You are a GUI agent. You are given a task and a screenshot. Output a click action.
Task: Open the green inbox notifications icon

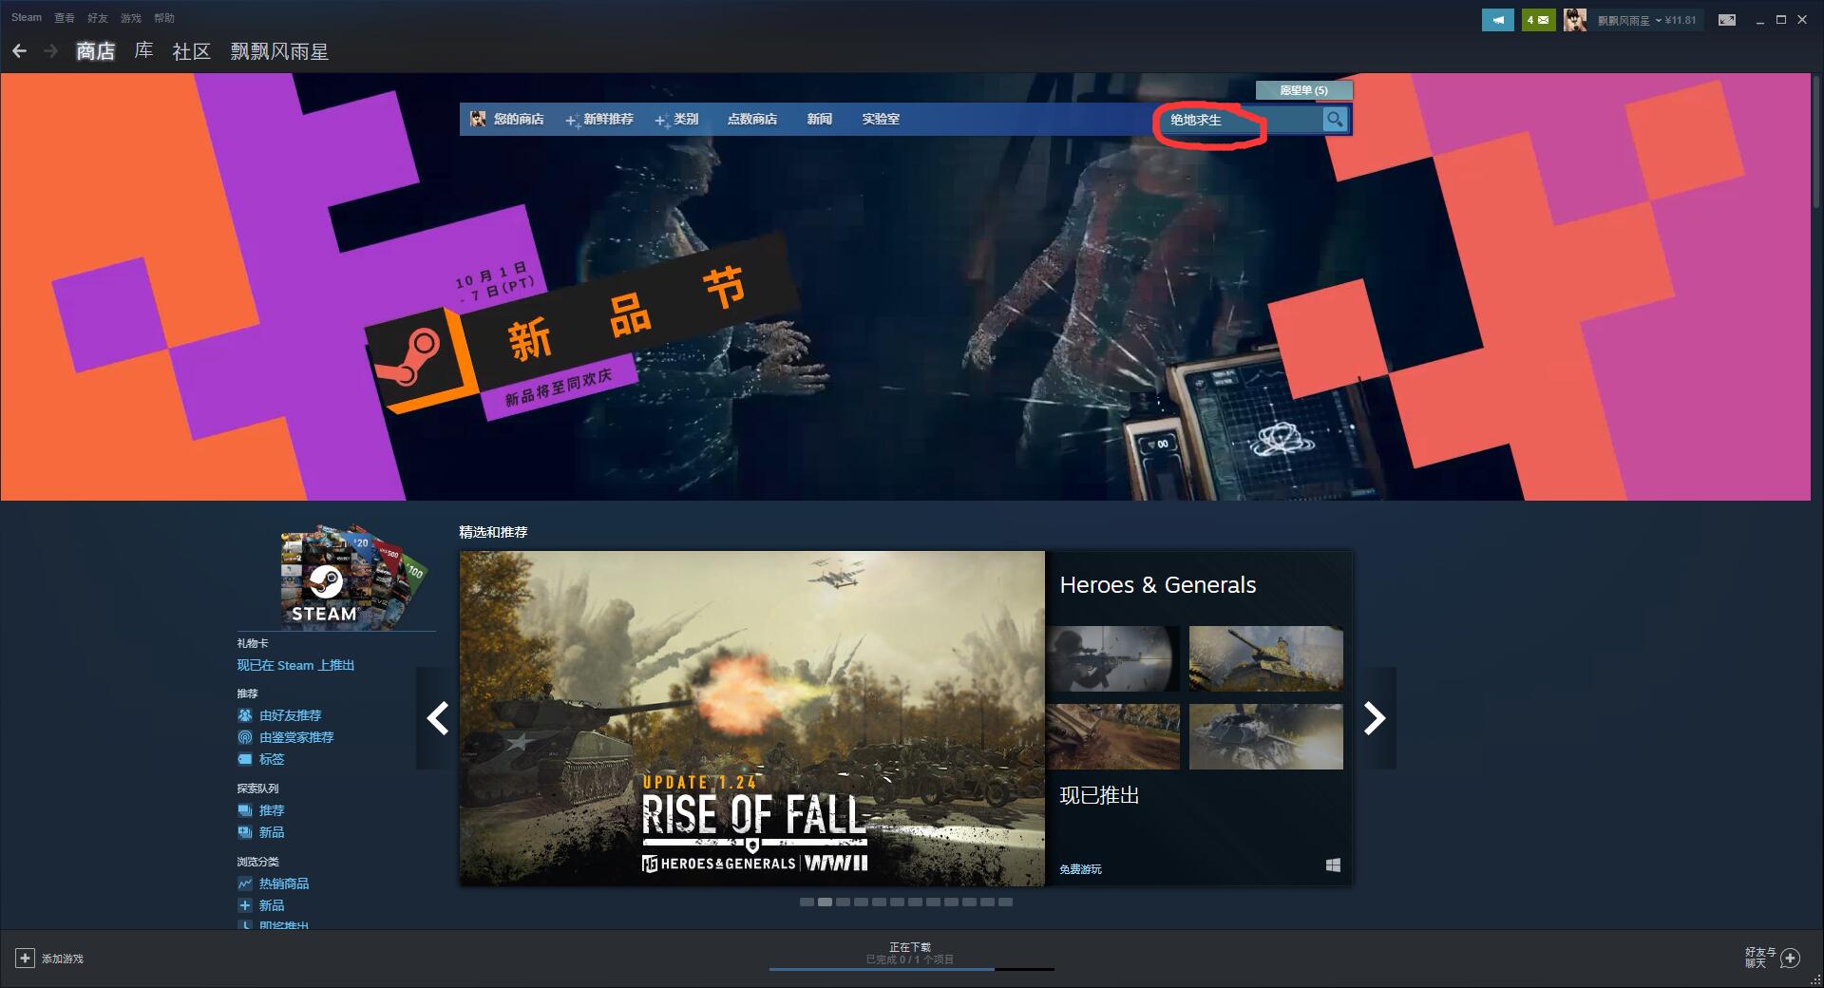tap(1538, 19)
